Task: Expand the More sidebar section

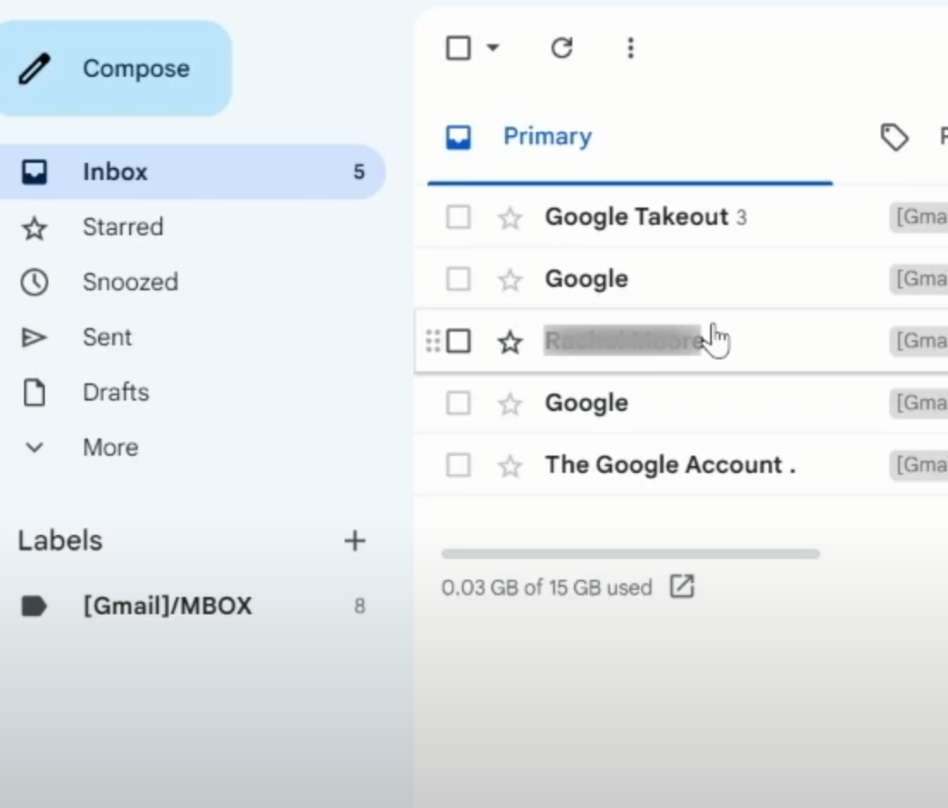Action: (x=110, y=447)
